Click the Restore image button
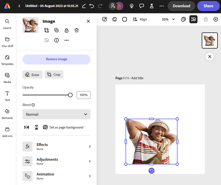 pos(56,59)
